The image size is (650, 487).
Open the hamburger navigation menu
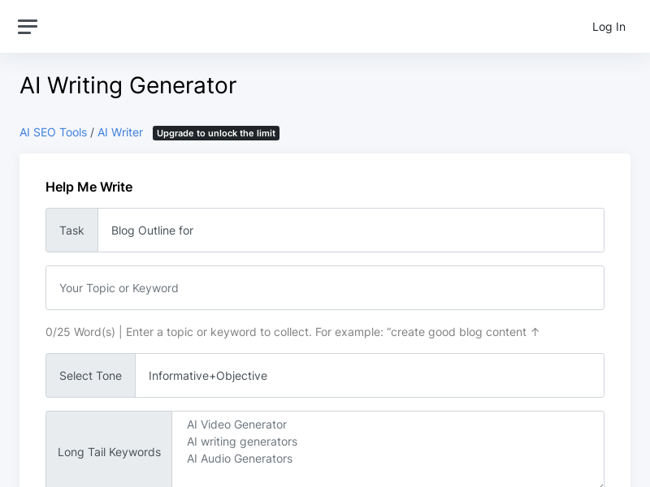click(x=28, y=27)
